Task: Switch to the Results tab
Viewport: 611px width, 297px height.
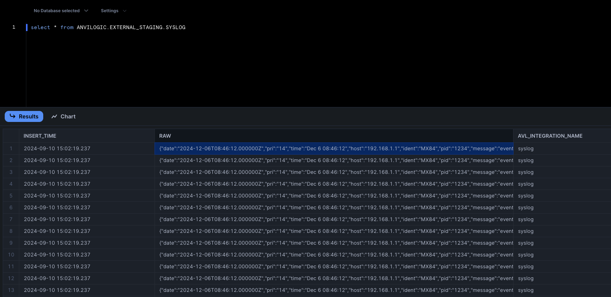Action: [24, 116]
